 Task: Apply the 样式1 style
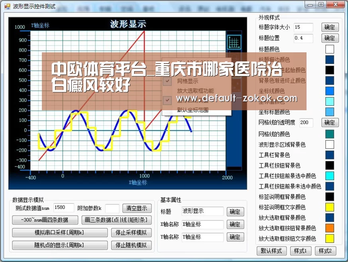point(301,251)
